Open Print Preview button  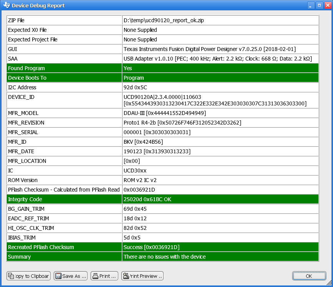click(x=142, y=276)
